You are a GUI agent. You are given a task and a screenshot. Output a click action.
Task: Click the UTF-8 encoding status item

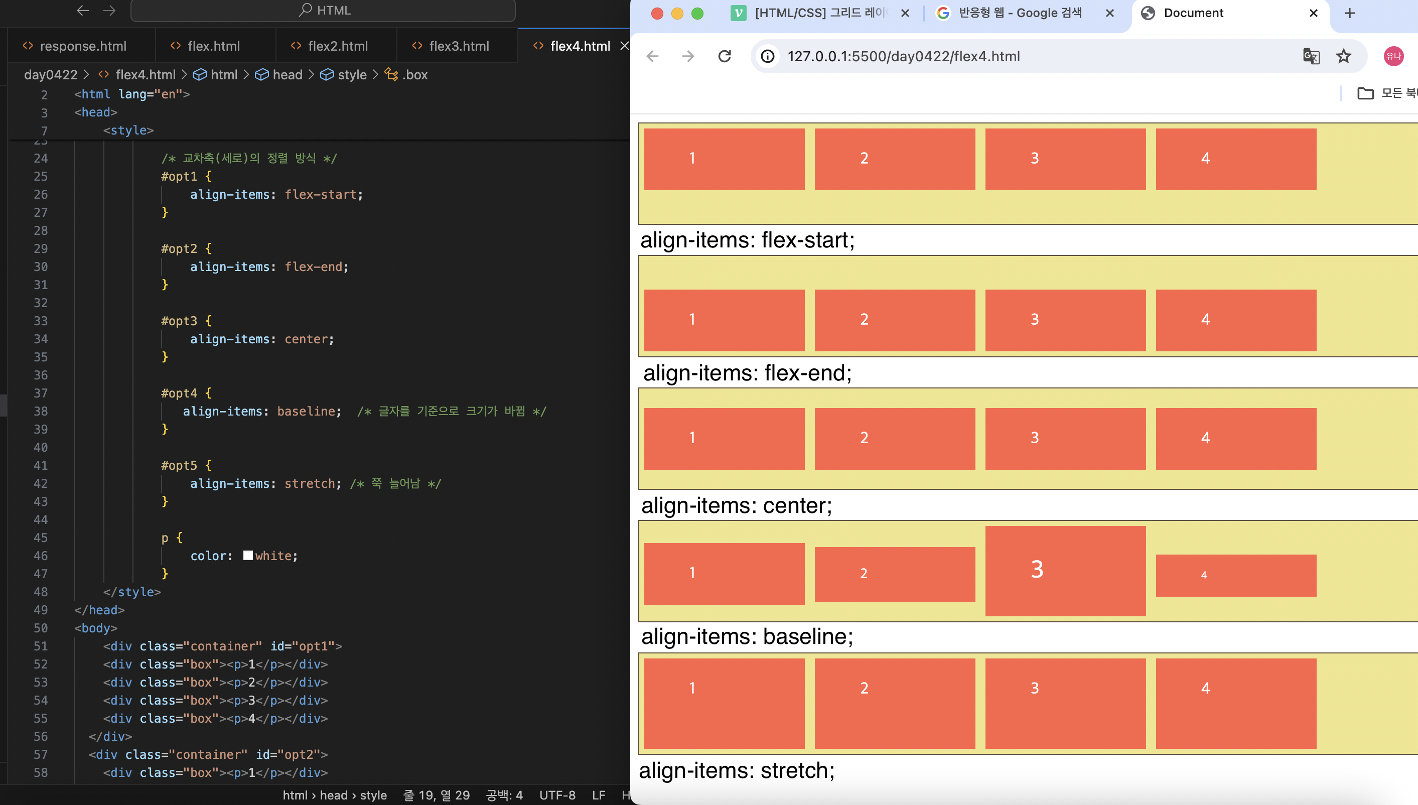[556, 795]
